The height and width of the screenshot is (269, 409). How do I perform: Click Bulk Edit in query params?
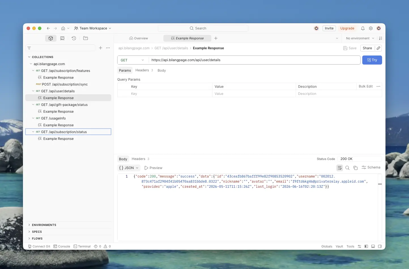tap(366, 86)
